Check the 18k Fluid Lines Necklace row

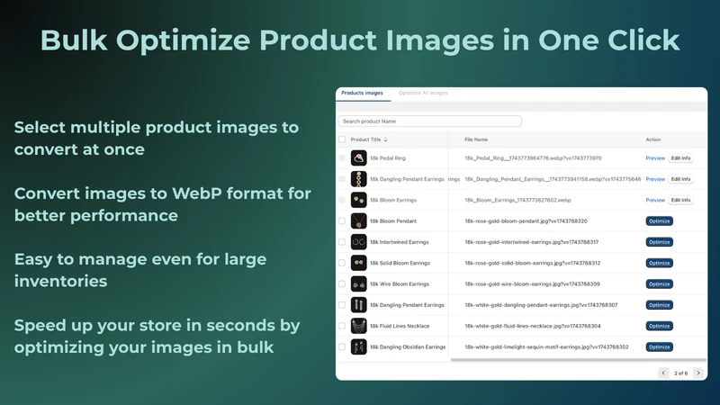(x=342, y=326)
